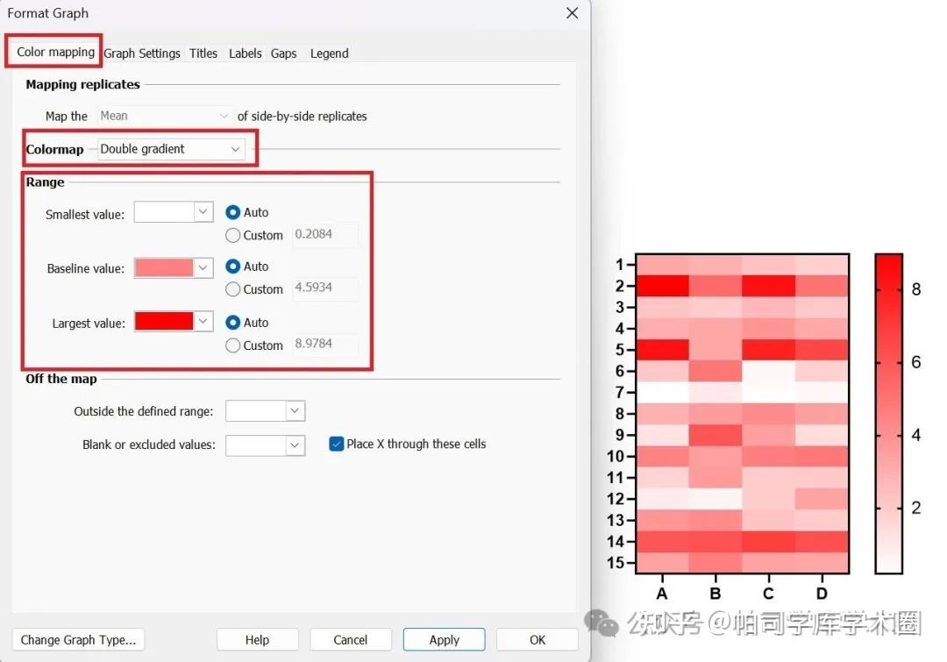947x662 pixels.
Task: Click the Apply button
Action: (444, 640)
